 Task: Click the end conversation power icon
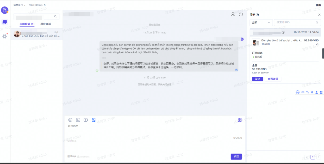click(241, 14)
